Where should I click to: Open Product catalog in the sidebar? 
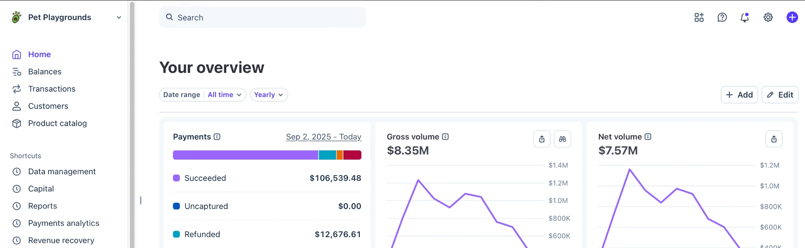(57, 123)
